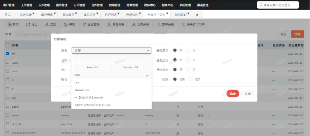Click the 角色关联 user-icon toolbar button
The width and height of the screenshot is (310, 136).
coord(116,24)
